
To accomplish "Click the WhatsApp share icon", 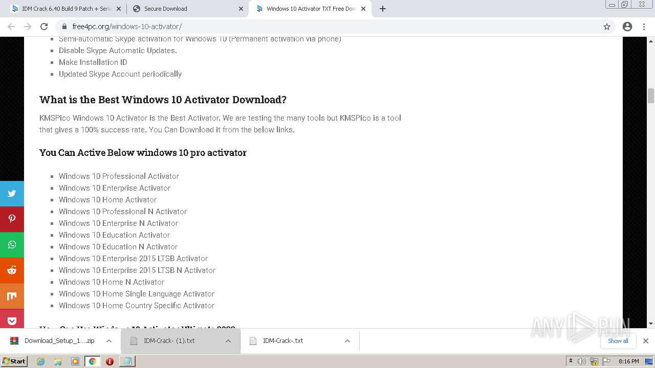I will pos(12,245).
